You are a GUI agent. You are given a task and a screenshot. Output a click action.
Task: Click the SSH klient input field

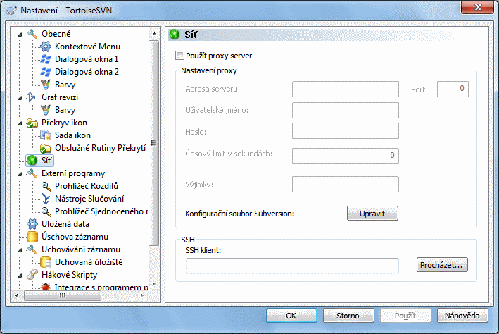point(292,266)
